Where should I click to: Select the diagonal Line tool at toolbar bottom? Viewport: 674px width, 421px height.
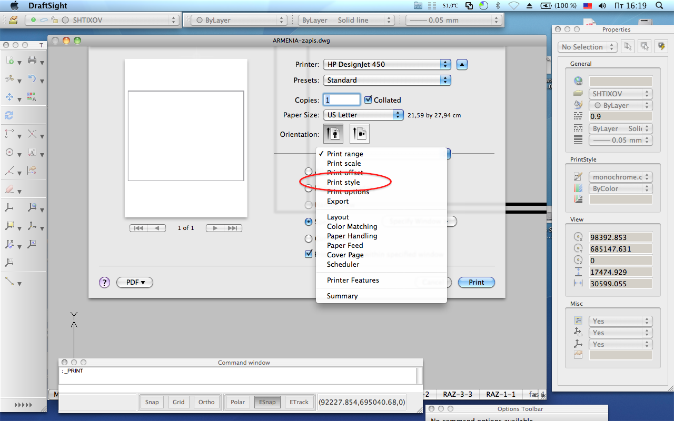point(9,281)
